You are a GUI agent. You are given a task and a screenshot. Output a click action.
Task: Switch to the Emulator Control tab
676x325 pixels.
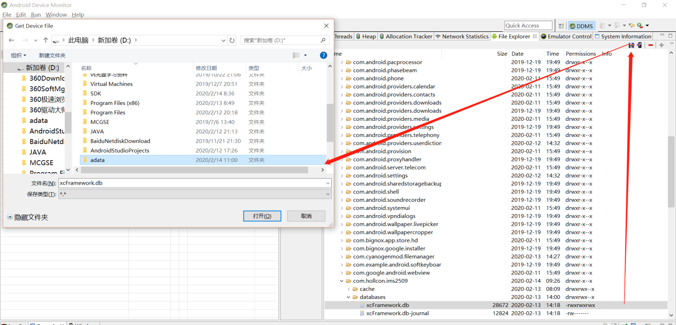566,36
